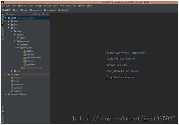
Task: Click the orange target folder icon
Action: 12,74
